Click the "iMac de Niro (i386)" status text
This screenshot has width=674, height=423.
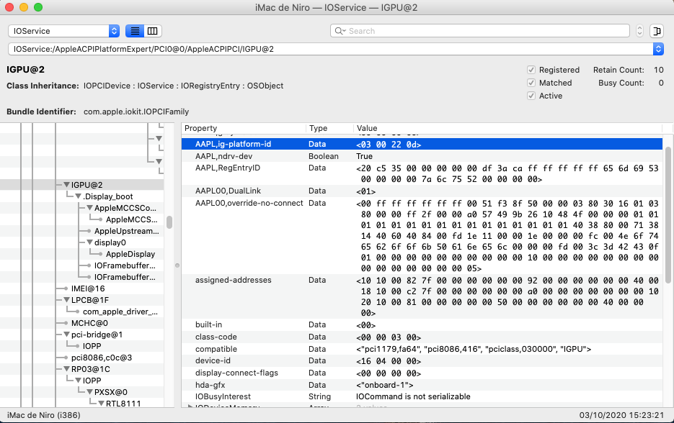[x=44, y=415]
